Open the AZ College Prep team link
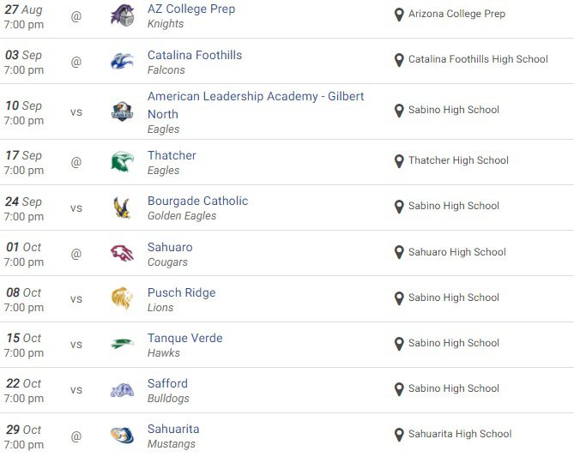Viewport: 574px width, 457px height. (x=190, y=9)
